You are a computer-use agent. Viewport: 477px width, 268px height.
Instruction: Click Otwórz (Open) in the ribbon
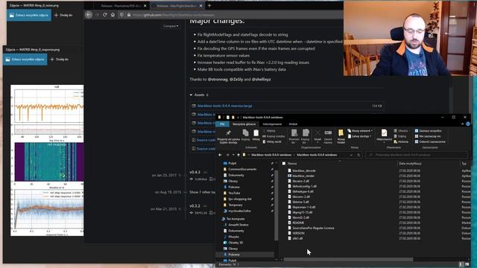tap(400, 131)
